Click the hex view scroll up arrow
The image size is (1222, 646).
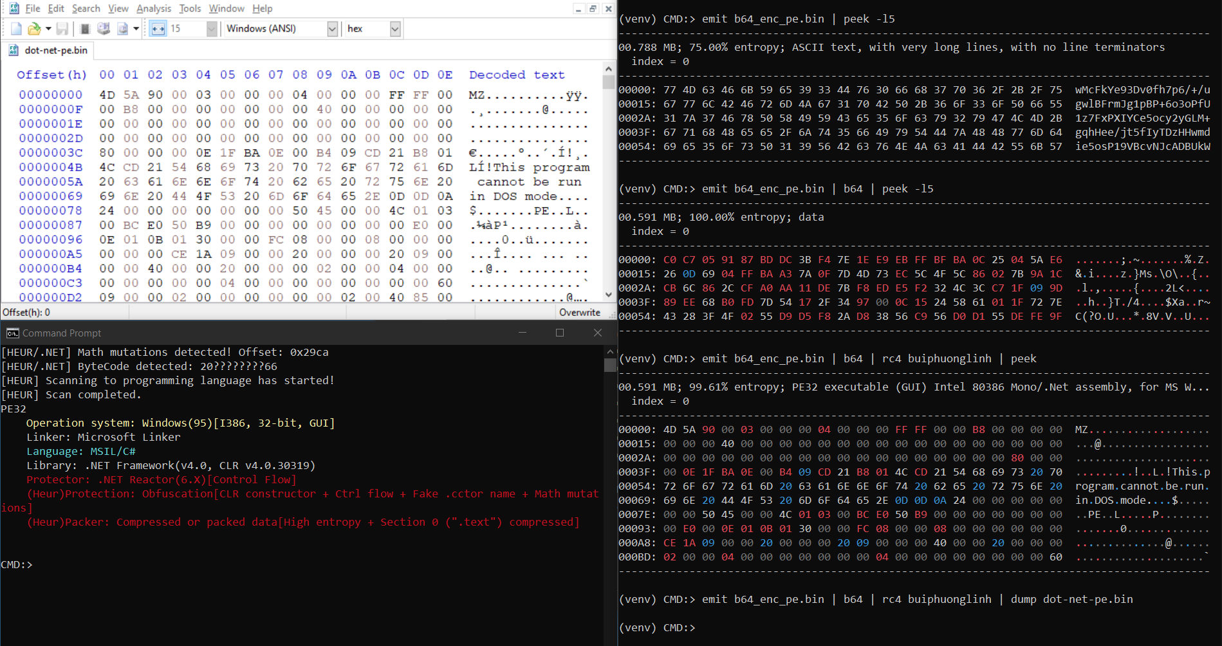[x=609, y=68]
